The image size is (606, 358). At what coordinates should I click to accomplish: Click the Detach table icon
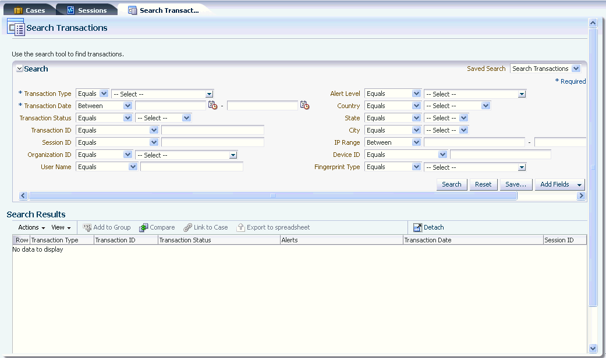pyautogui.click(x=417, y=228)
